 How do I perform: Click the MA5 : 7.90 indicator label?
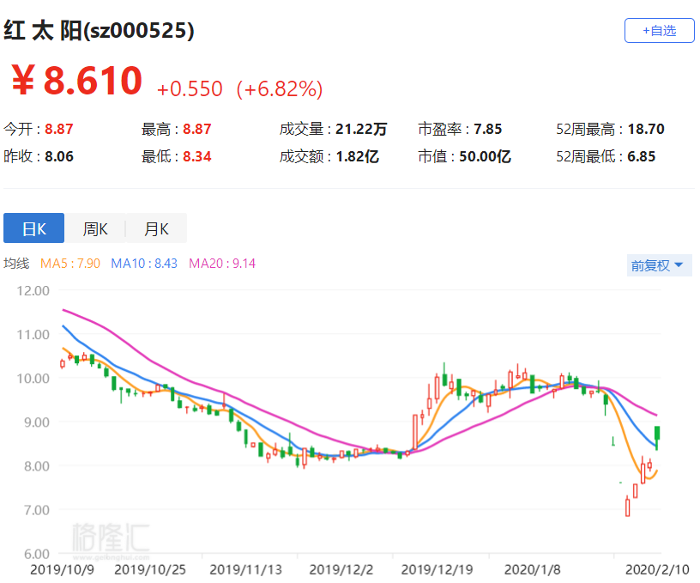70,264
